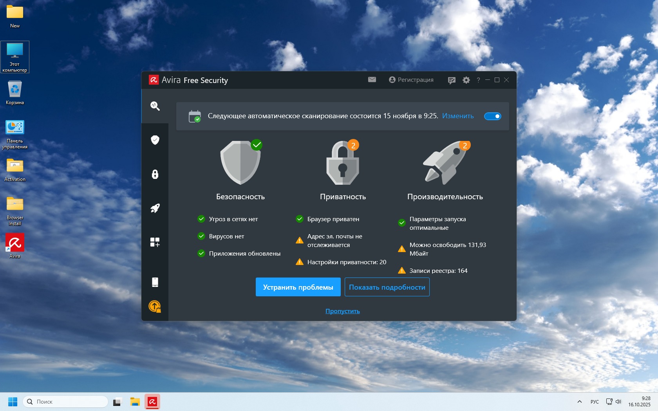Image resolution: width=658 pixels, height=411 pixels.
Task: Click the Avira logo in title bar
Action: (154, 80)
